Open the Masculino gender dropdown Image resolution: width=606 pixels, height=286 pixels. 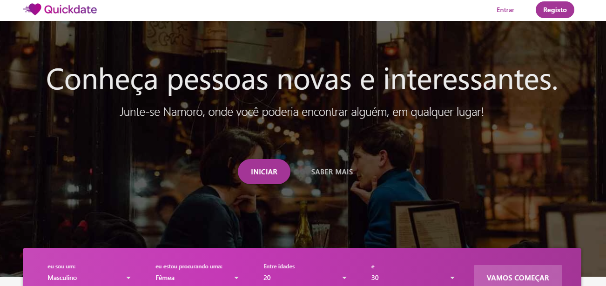pyautogui.click(x=89, y=278)
